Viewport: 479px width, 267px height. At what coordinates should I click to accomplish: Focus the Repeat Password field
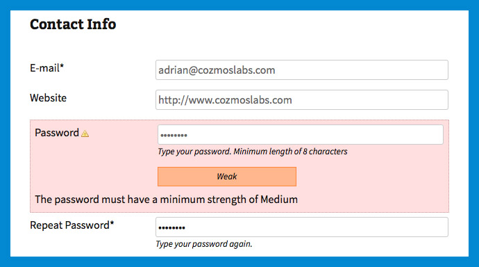pos(302,227)
